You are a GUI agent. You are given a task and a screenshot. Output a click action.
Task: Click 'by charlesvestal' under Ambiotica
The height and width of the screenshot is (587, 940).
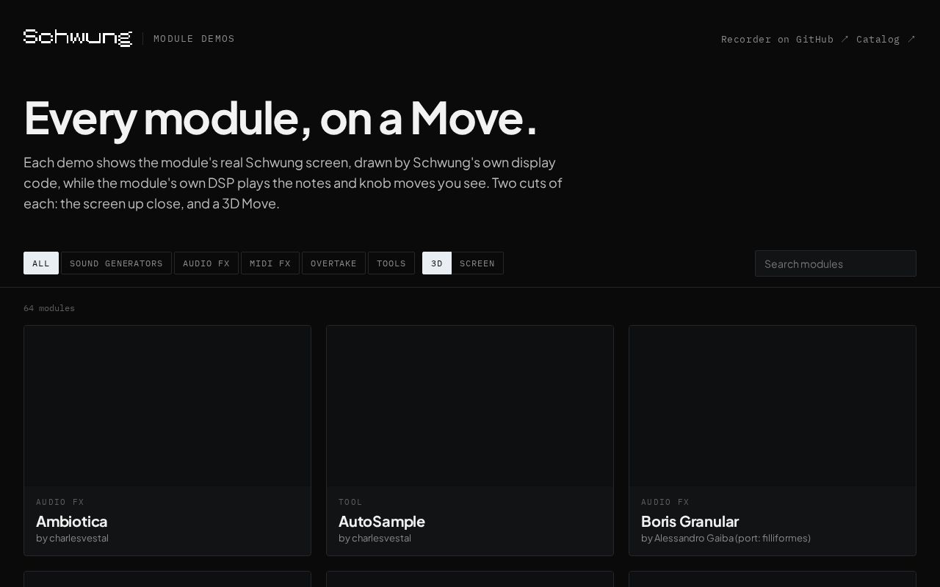[x=72, y=538]
